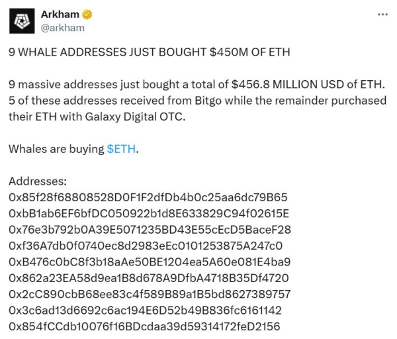Viewport: 397px width, 339px height.
Task: Select the address starting with 0x862a23EA
Action: coord(148,277)
